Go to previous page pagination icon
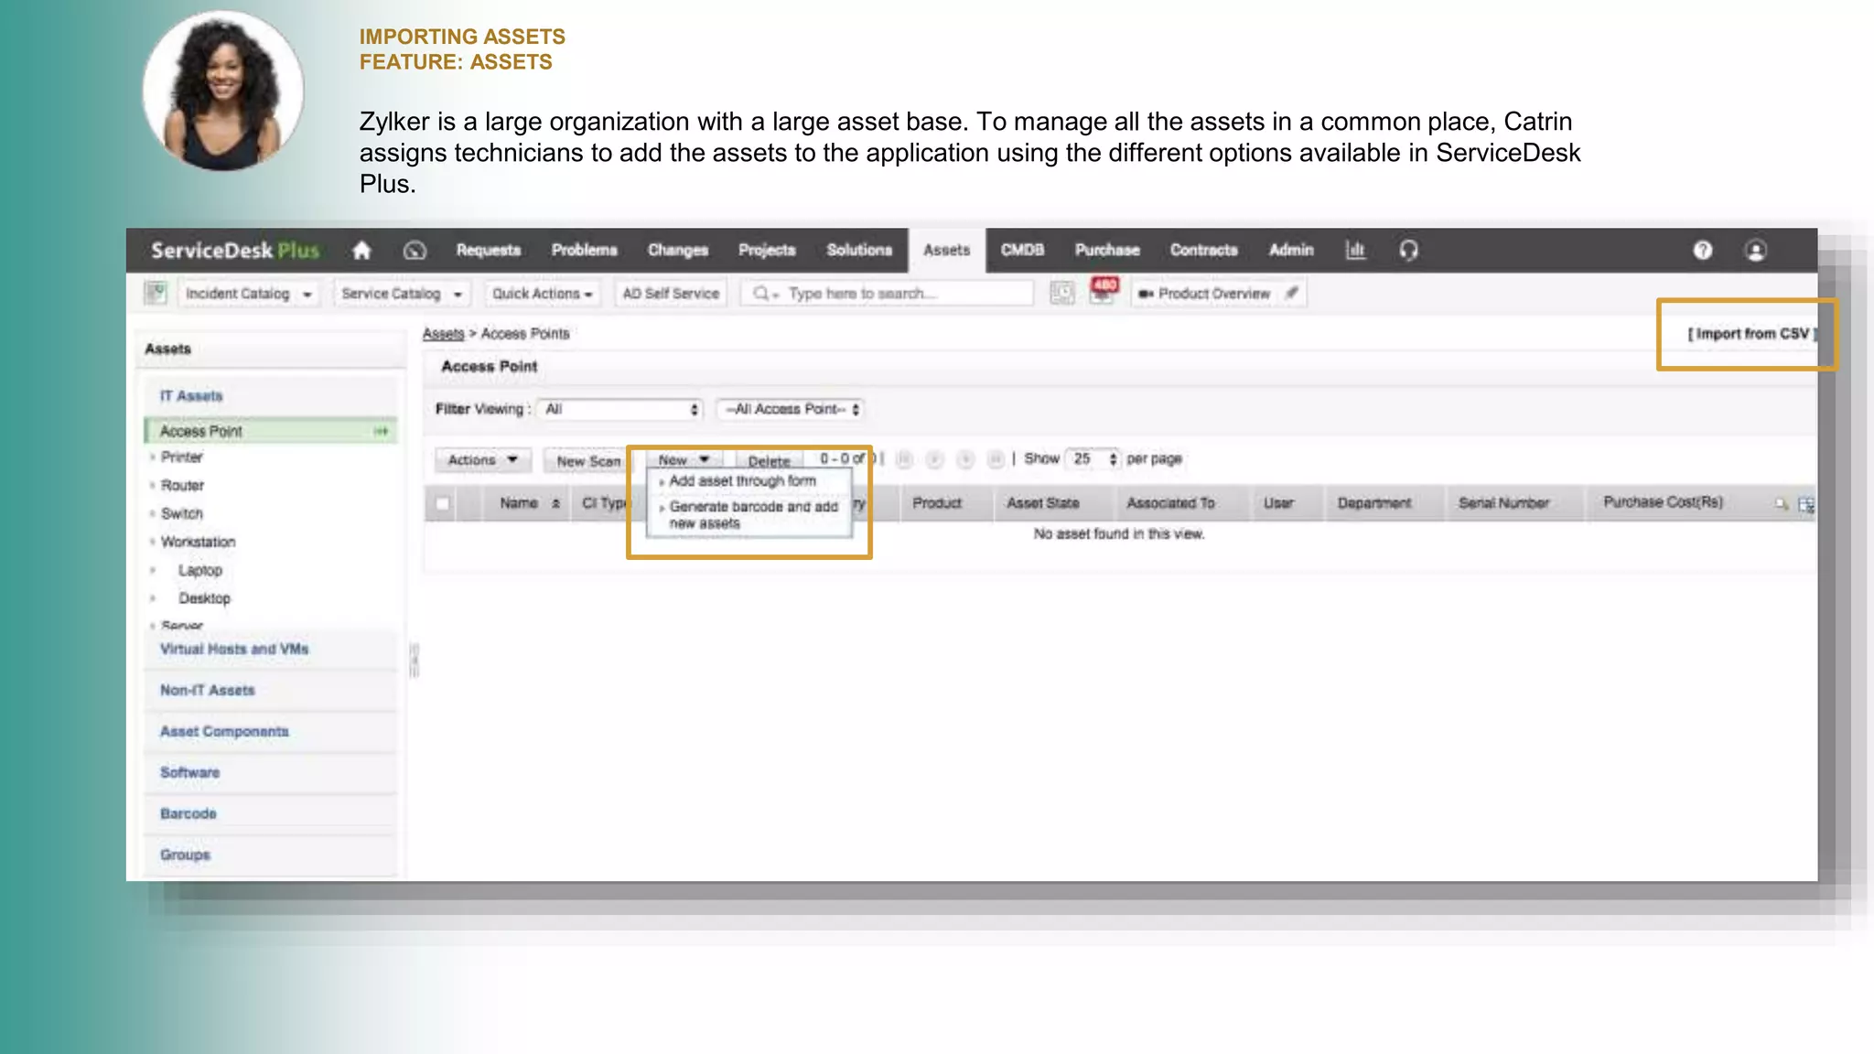The height and width of the screenshot is (1054, 1874). (x=934, y=459)
